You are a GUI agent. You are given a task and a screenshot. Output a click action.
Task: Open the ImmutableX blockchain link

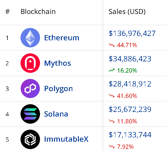tap(66, 139)
